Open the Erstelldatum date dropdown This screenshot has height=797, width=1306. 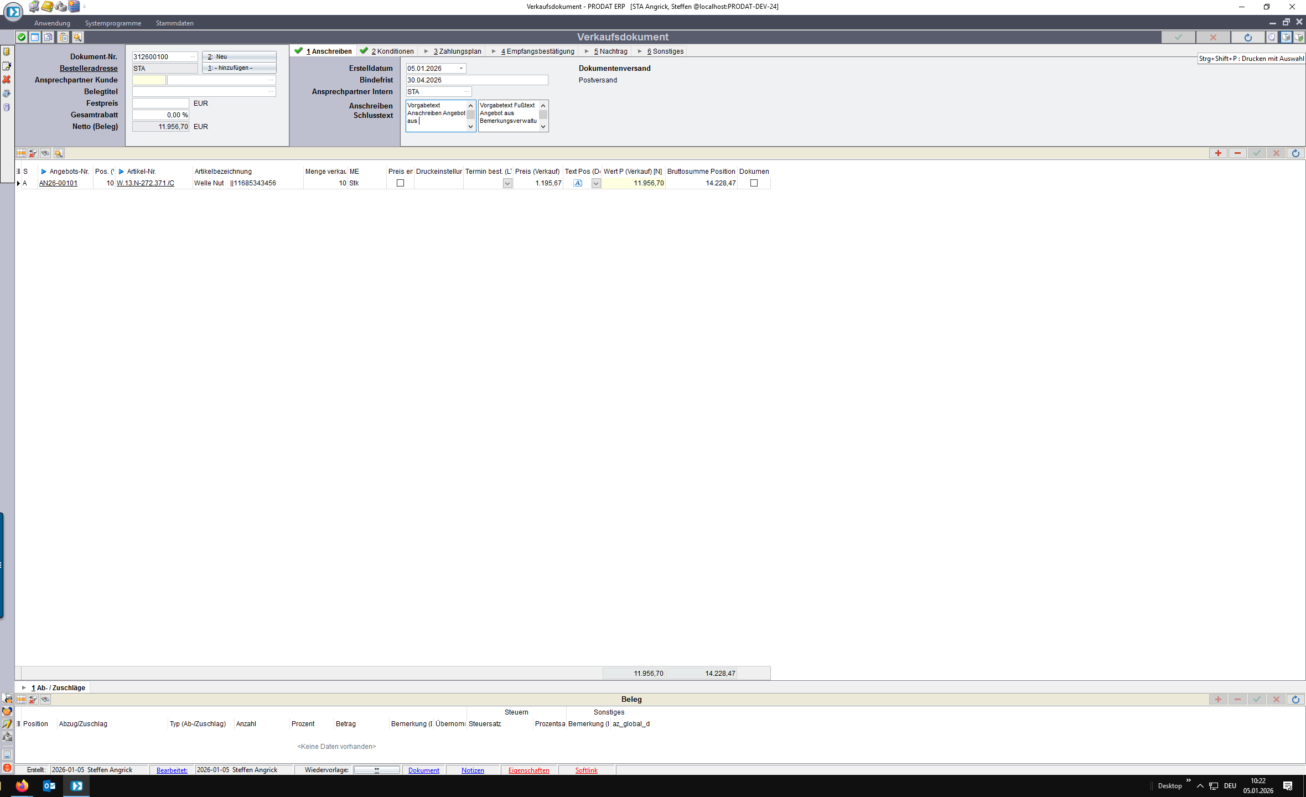(461, 69)
